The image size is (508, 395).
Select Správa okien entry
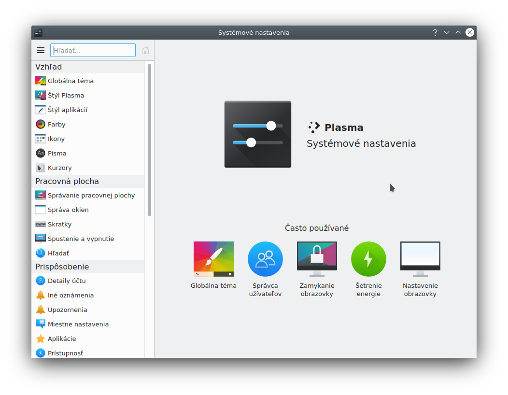point(88,210)
